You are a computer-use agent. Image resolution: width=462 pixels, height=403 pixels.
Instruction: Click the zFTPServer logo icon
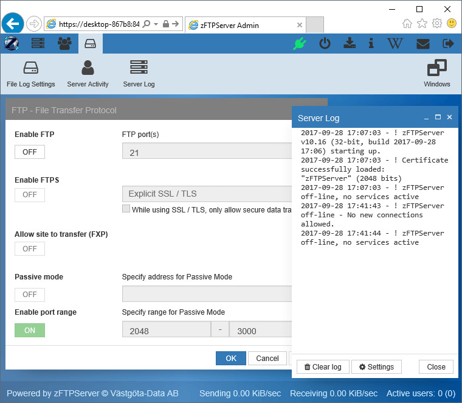12,43
